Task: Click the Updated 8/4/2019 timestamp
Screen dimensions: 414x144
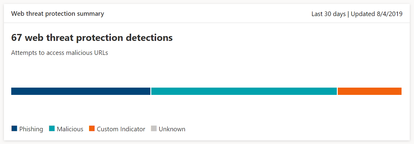Action: click(x=377, y=14)
